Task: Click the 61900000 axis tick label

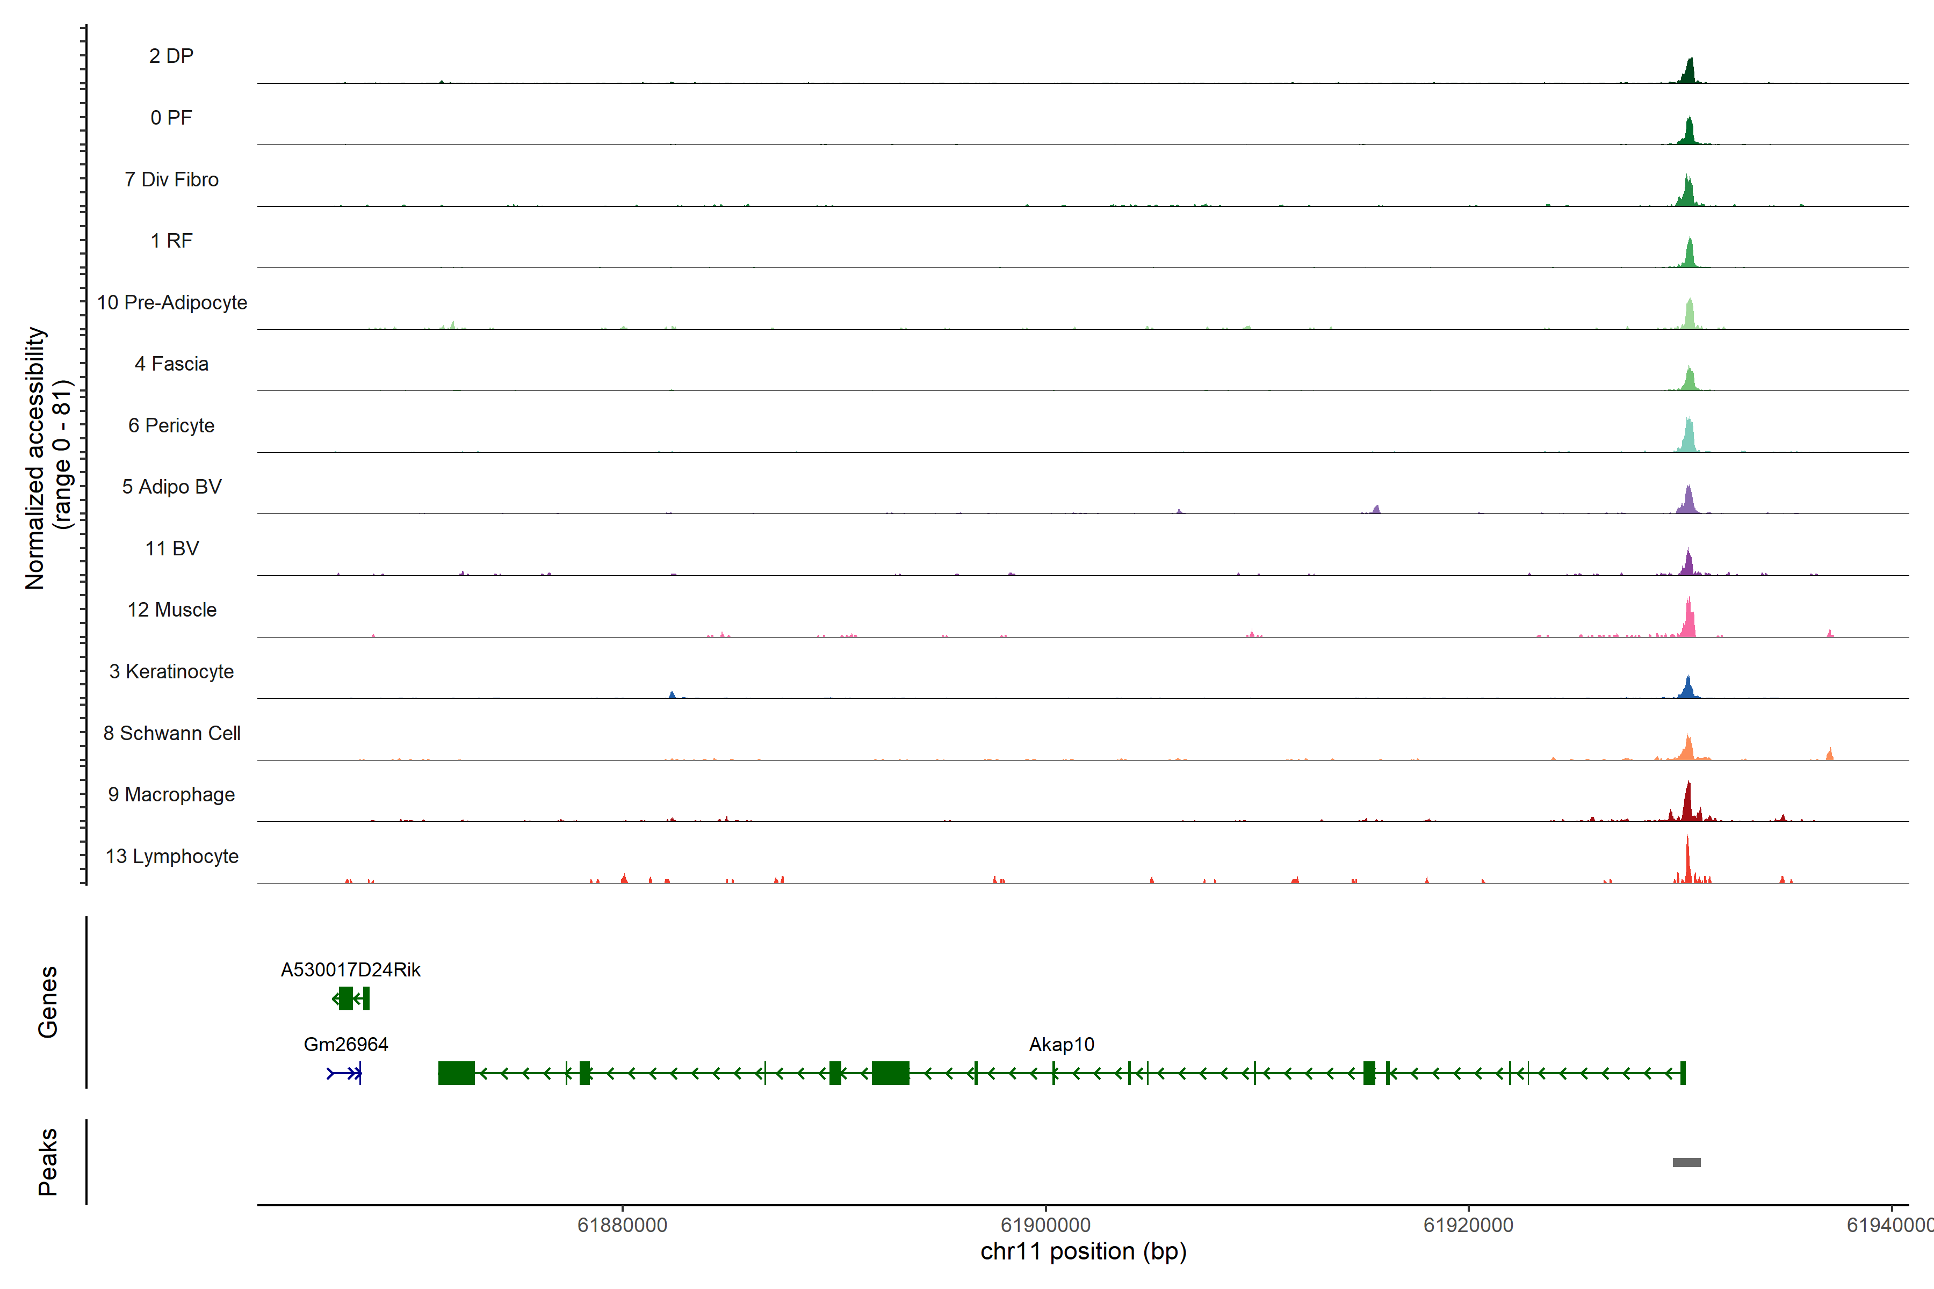Action: (1045, 1225)
